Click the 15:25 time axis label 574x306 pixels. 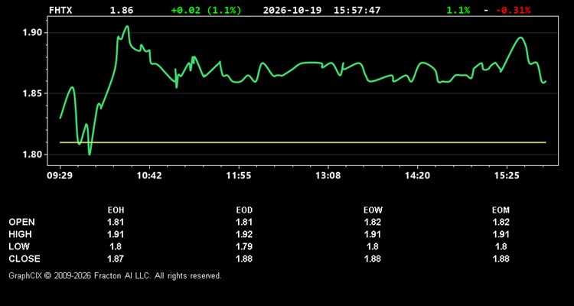click(x=507, y=176)
